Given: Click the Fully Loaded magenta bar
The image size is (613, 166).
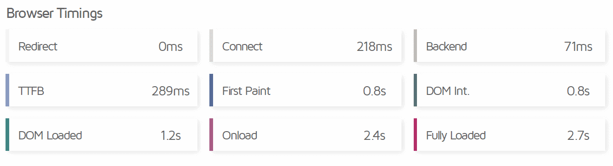Looking at the screenshot, I should (415, 135).
